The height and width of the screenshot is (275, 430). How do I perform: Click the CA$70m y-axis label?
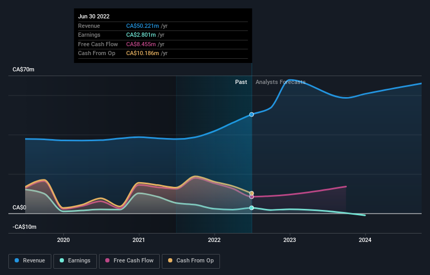[x=24, y=69]
